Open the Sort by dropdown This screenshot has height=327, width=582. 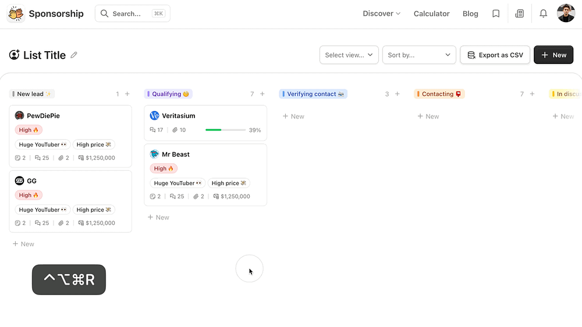coord(419,55)
